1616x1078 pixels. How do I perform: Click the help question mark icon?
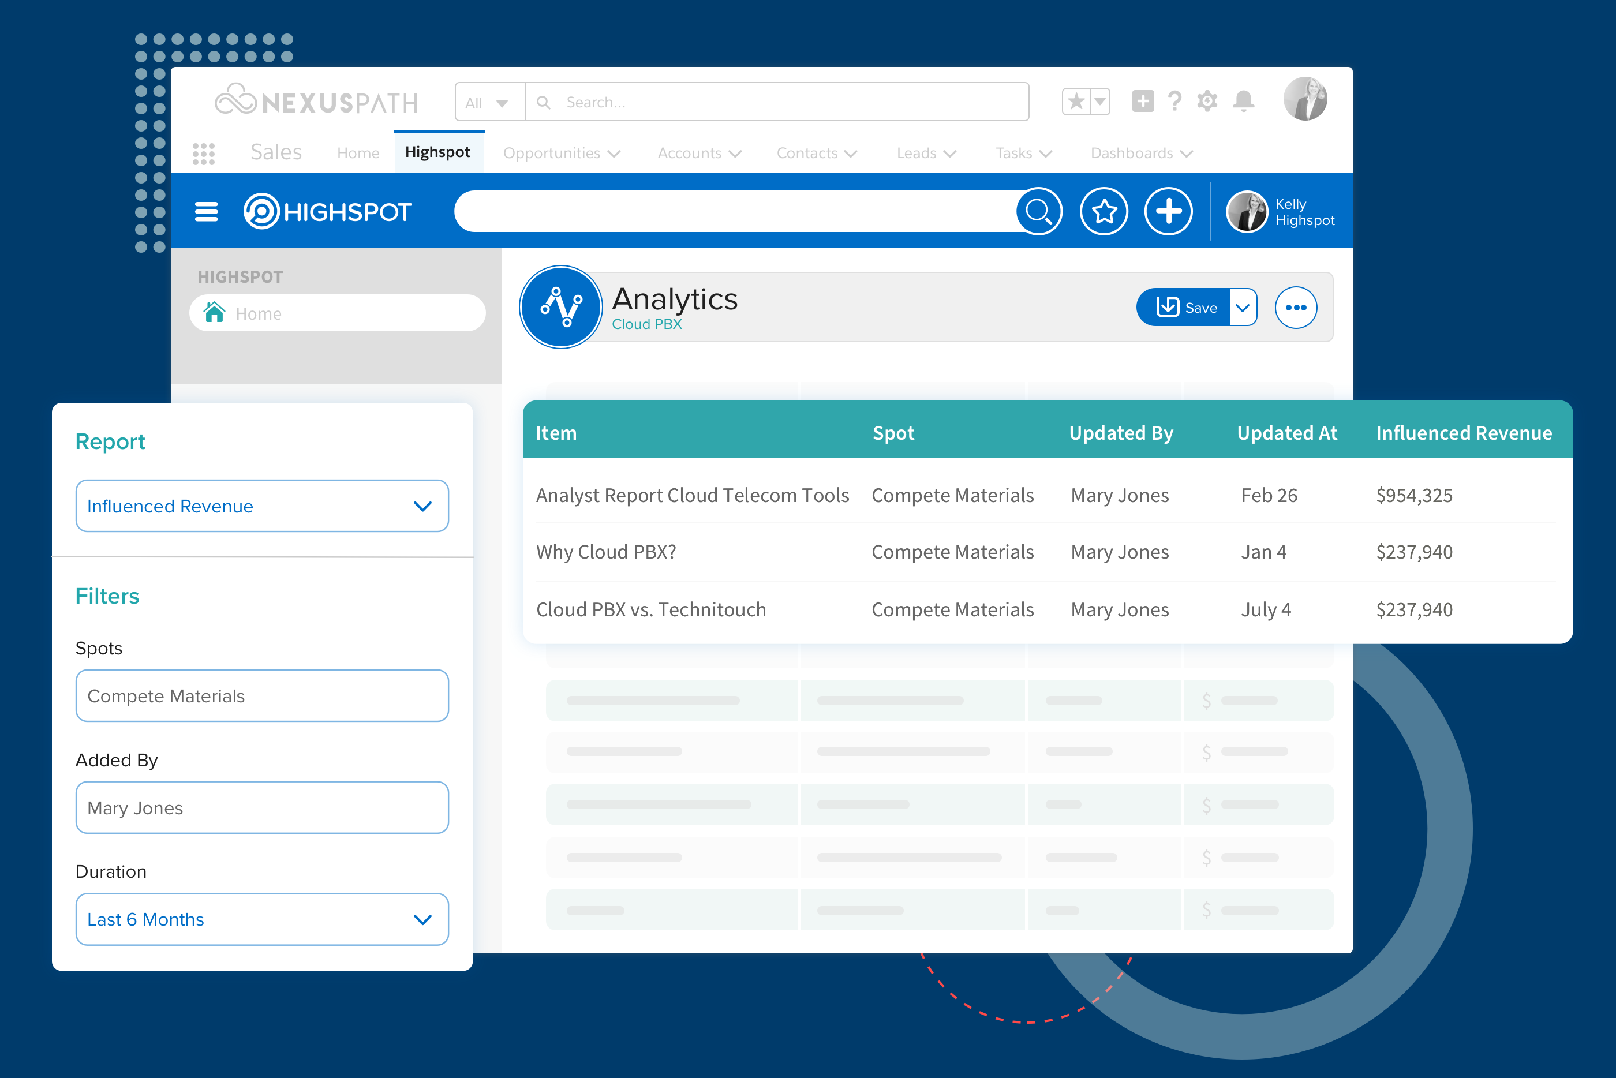[x=1174, y=101]
